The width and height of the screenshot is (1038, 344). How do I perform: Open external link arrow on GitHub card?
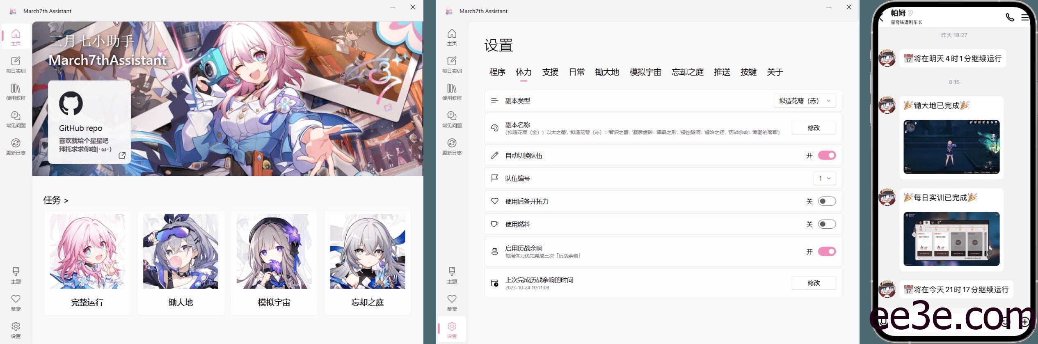122,155
